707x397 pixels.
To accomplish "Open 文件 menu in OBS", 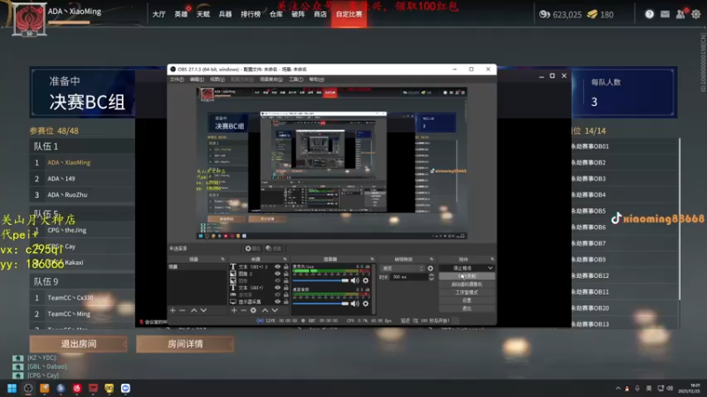I will click(176, 79).
